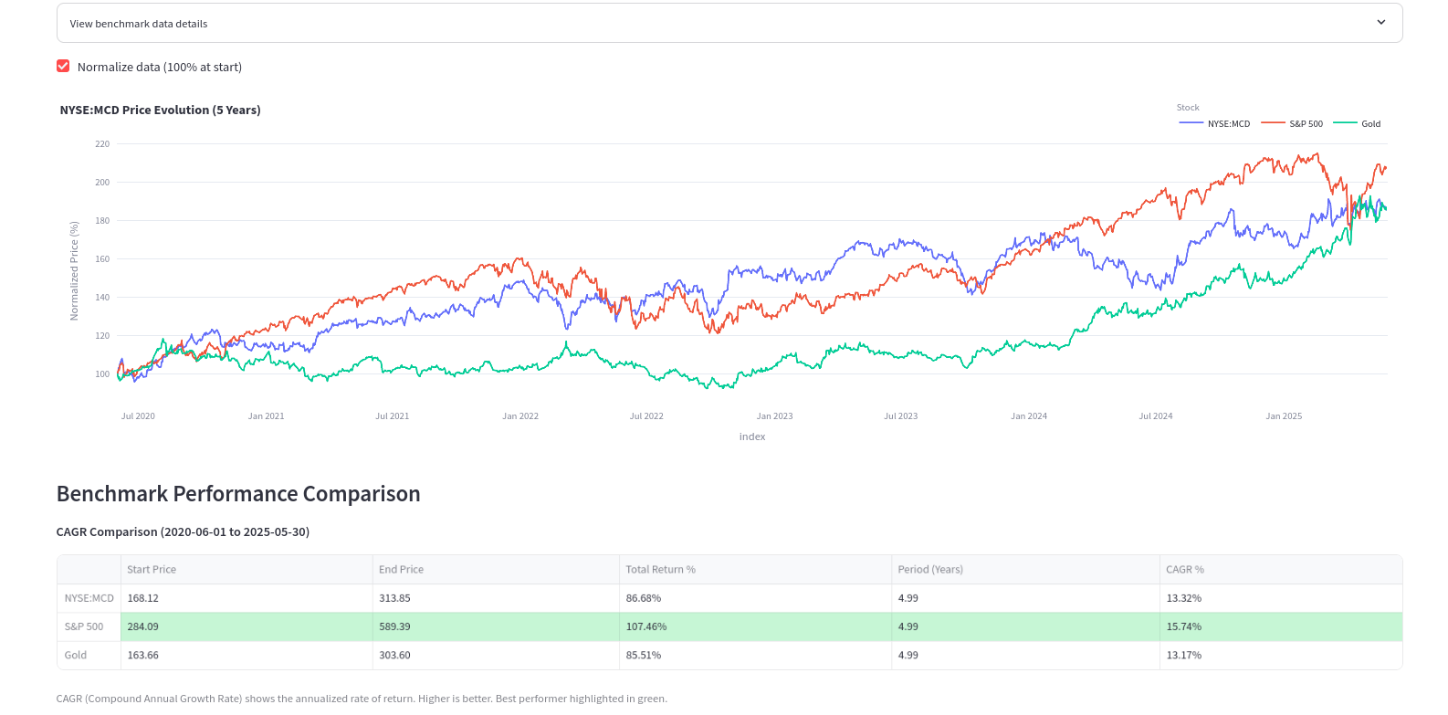This screenshot has height=715, width=1448.
Task: Toggle S&P 500 series in chart legend
Action: pyautogui.click(x=1292, y=123)
